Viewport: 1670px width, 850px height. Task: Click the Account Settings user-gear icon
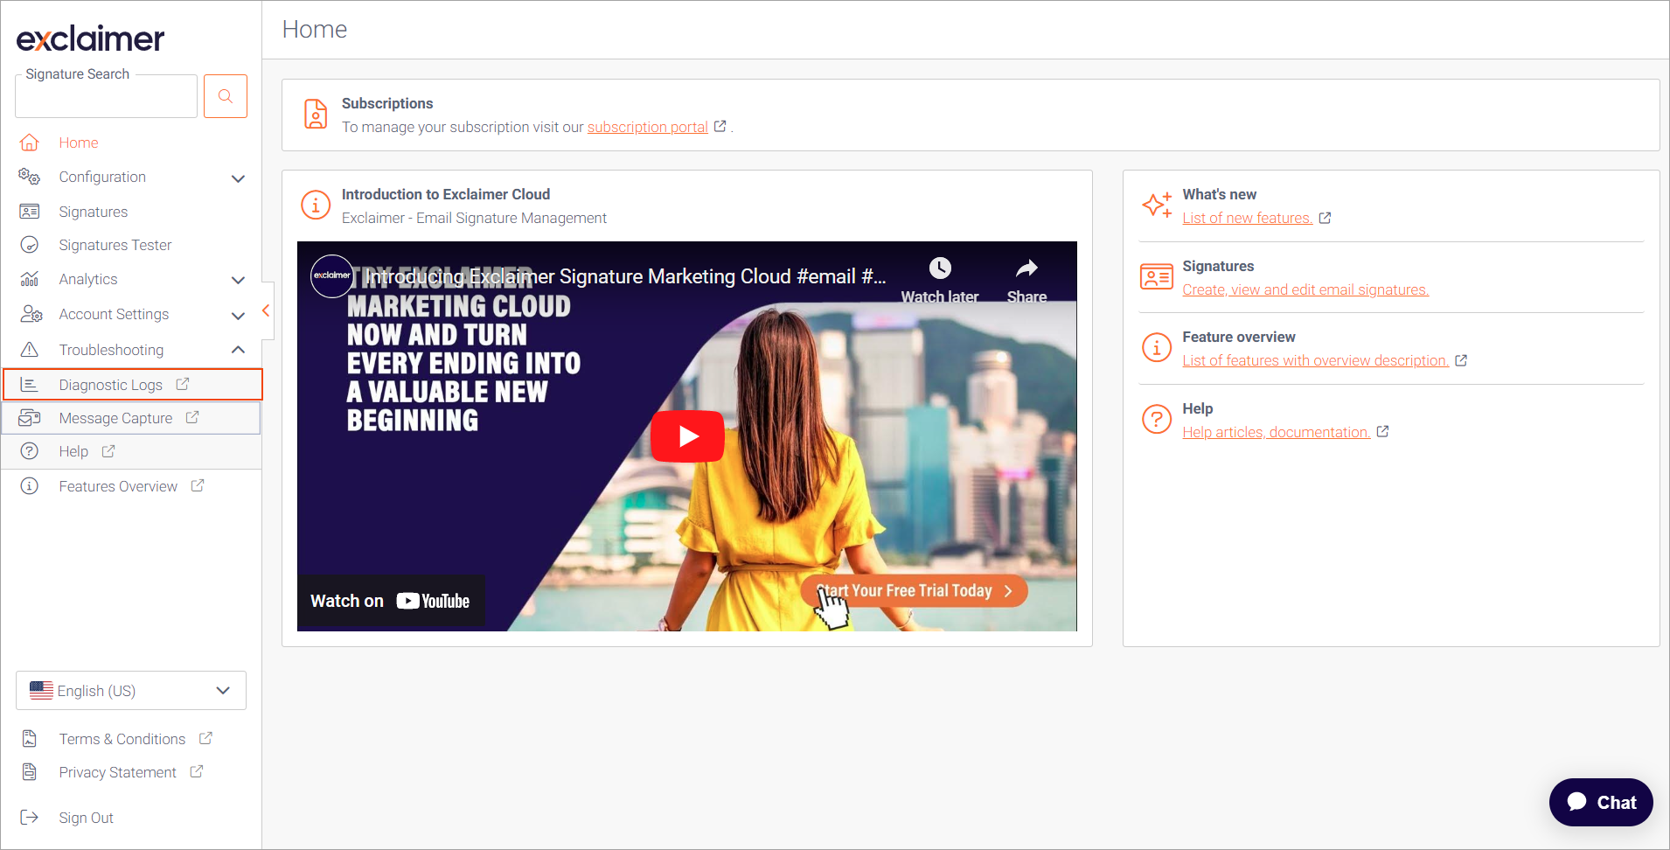31,314
